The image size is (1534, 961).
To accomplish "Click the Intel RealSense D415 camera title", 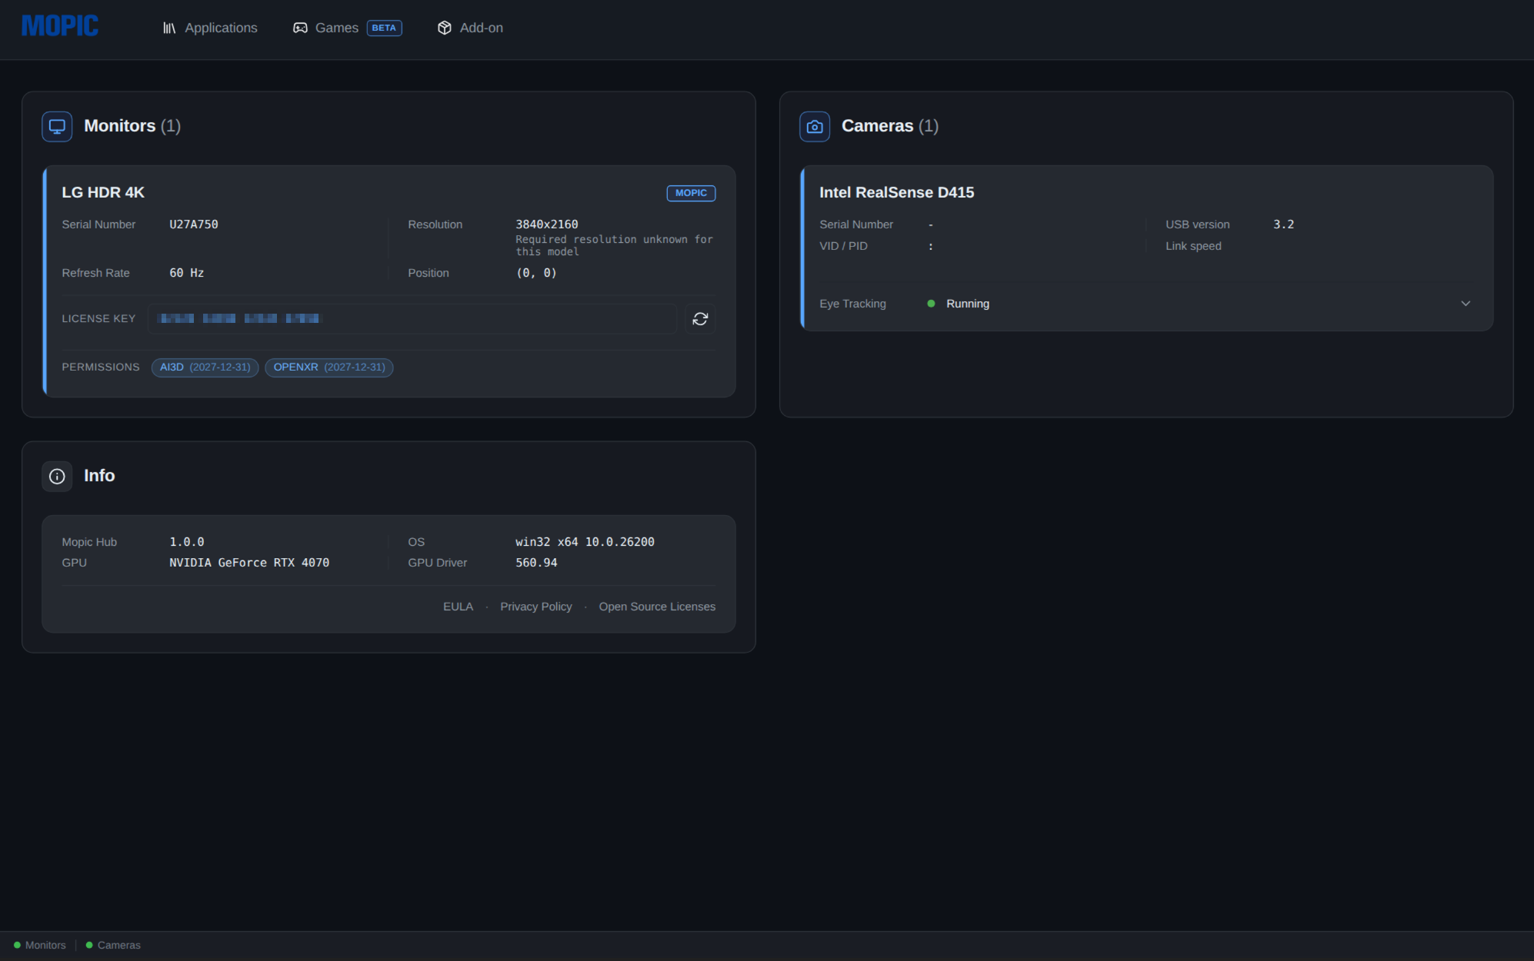I will coord(896,192).
